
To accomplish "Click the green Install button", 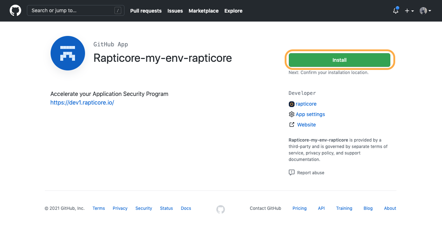I will [339, 60].
